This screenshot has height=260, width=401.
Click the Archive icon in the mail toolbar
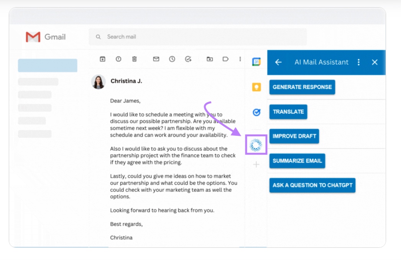(102, 59)
